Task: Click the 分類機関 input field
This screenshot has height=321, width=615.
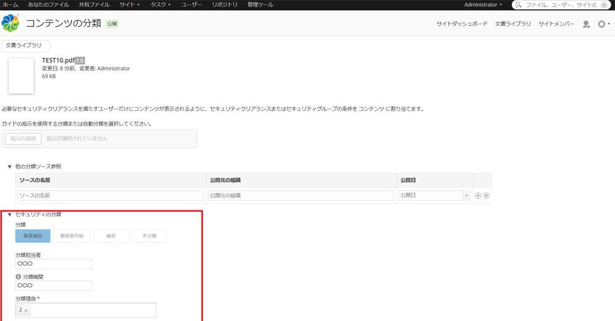Action: pyautogui.click(x=54, y=285)
